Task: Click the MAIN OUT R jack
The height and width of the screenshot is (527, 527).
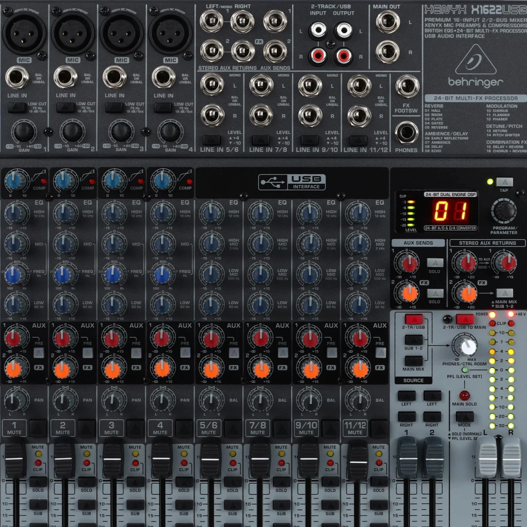Action: [388, 52]
